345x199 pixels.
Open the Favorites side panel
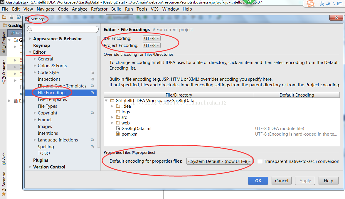pos(4,182)
